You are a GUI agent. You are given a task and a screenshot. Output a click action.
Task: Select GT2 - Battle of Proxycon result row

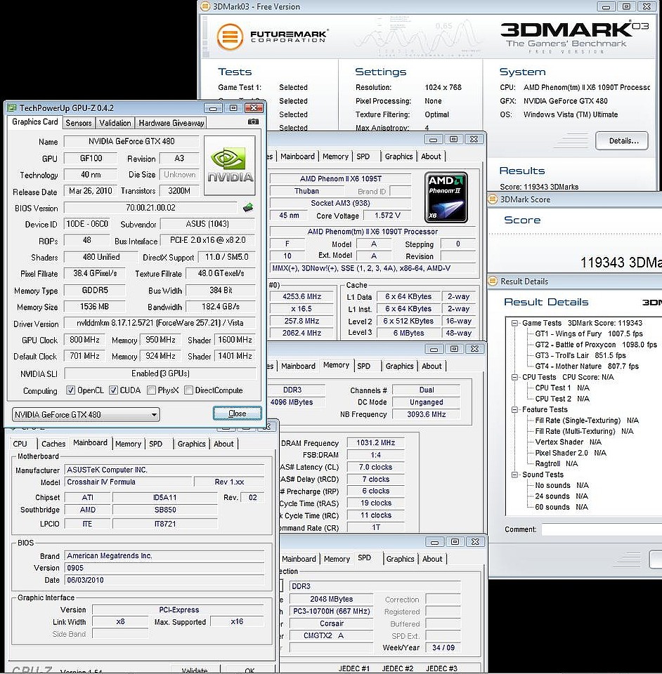[x=596, y=345]
